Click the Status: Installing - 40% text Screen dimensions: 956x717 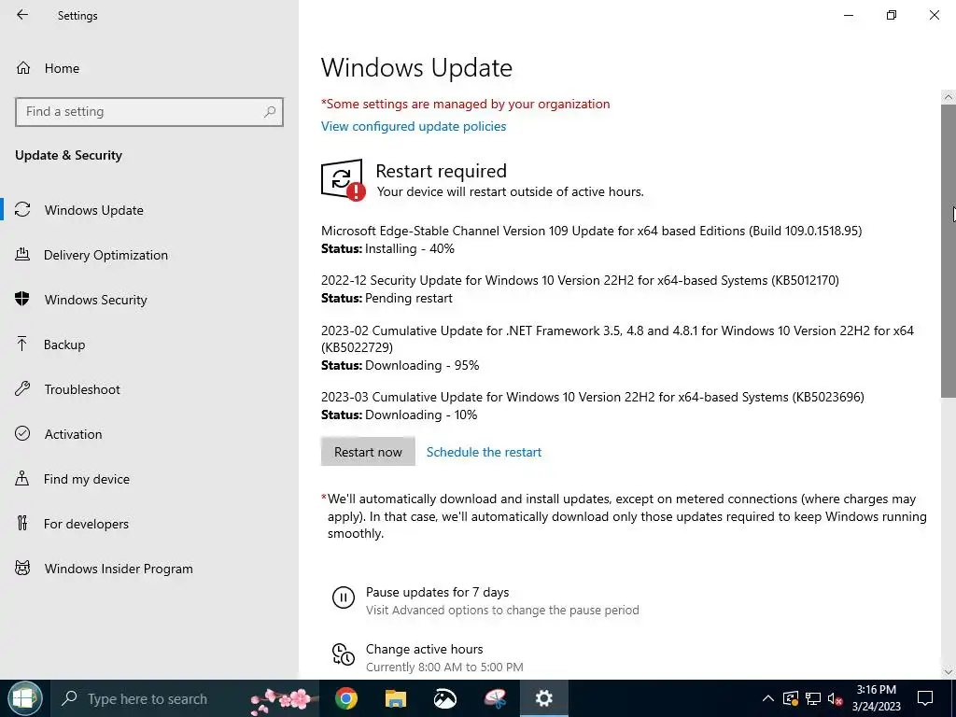coord(387,248)
